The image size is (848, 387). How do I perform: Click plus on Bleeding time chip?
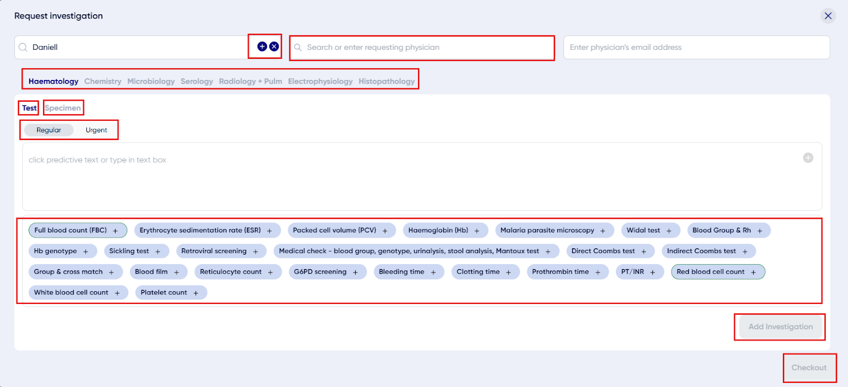[433, 272]
